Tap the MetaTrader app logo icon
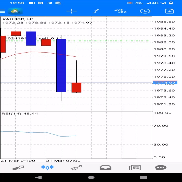Viewport: 182px width, 182px height. (15, 11)
